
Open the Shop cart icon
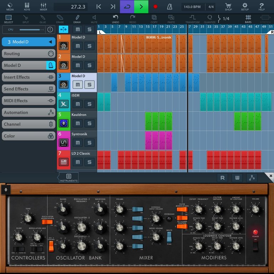pos(228,6)
